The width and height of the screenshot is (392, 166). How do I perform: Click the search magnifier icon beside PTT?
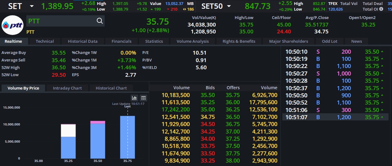point(100,21)
